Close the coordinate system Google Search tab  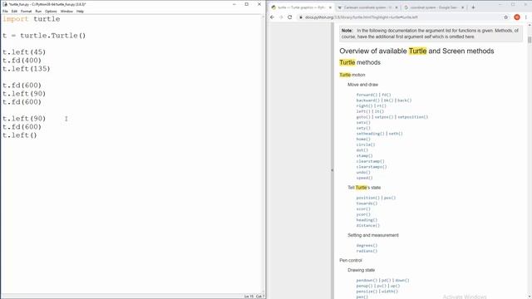click(462, 7)
